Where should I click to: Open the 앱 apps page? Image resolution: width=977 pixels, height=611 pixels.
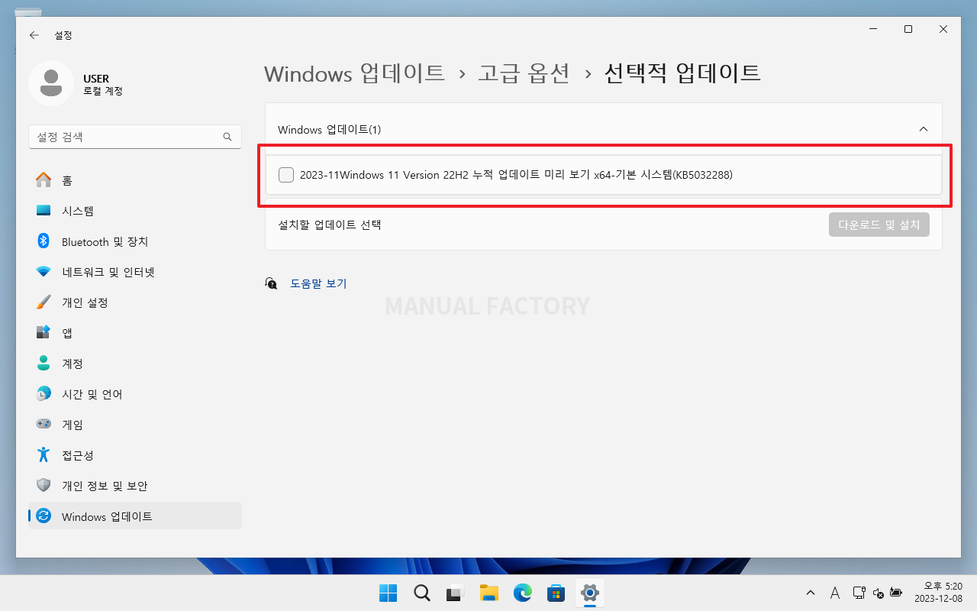coord(135,333)
